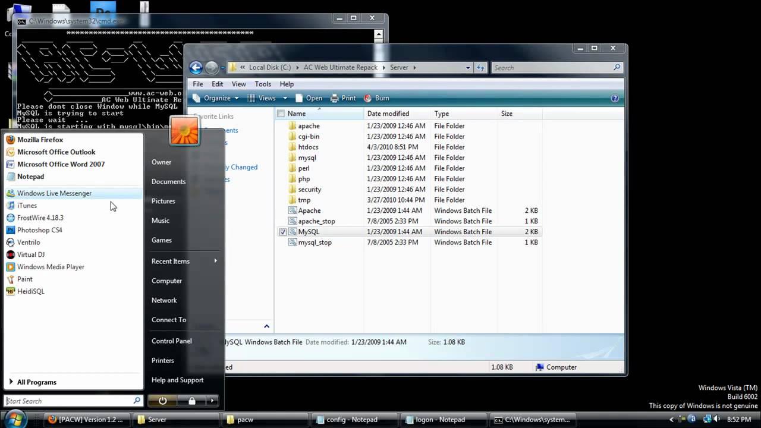The width and height of the screenshot is (761, 428).
Task: Open the Help menu in Explorer
Action: pos(287,84)
